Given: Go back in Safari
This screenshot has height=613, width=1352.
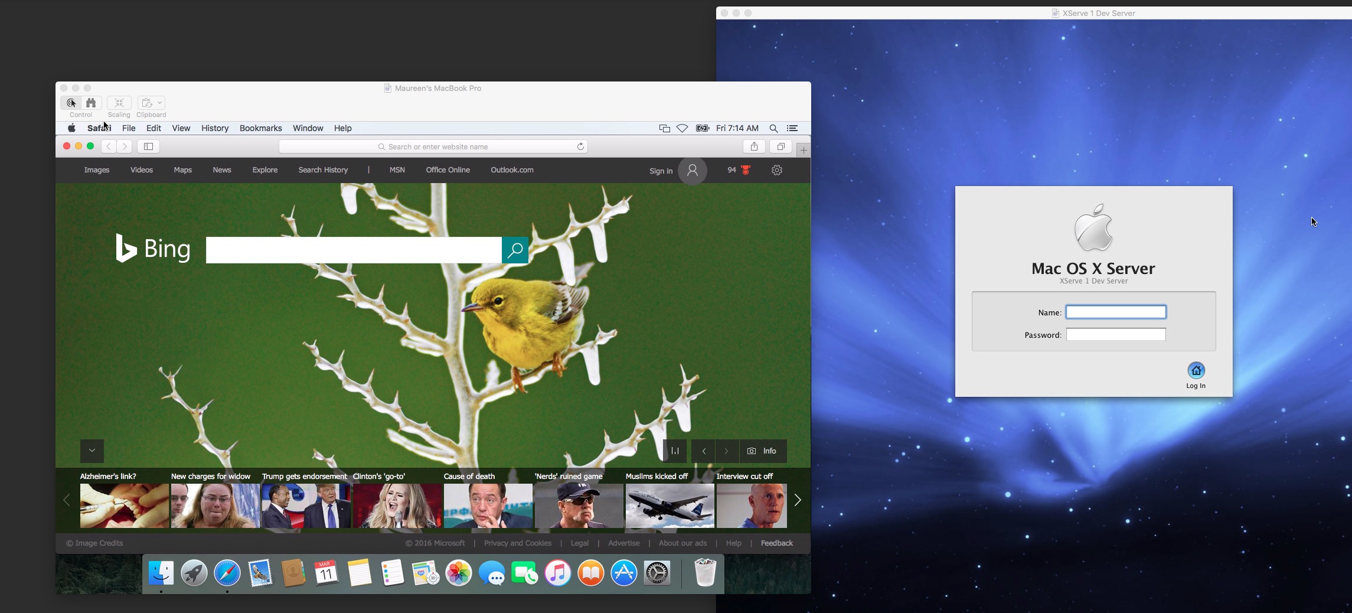Looking at the screenshot, I should coord(109,146).
